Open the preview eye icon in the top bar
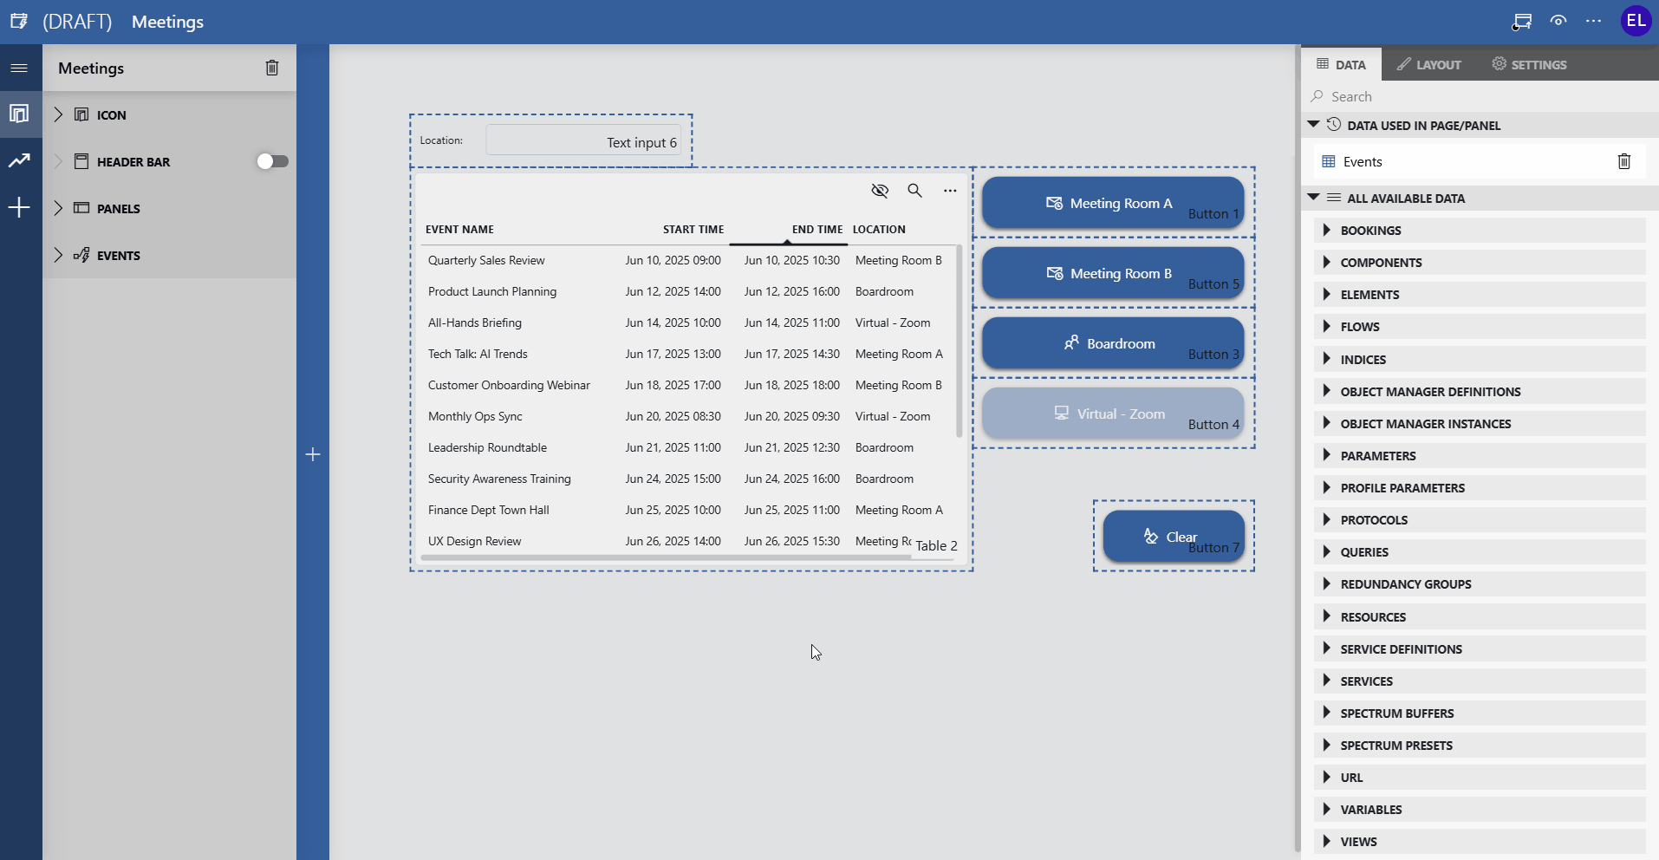Viewport: 1659px width, 860px height. (1558, 21)
